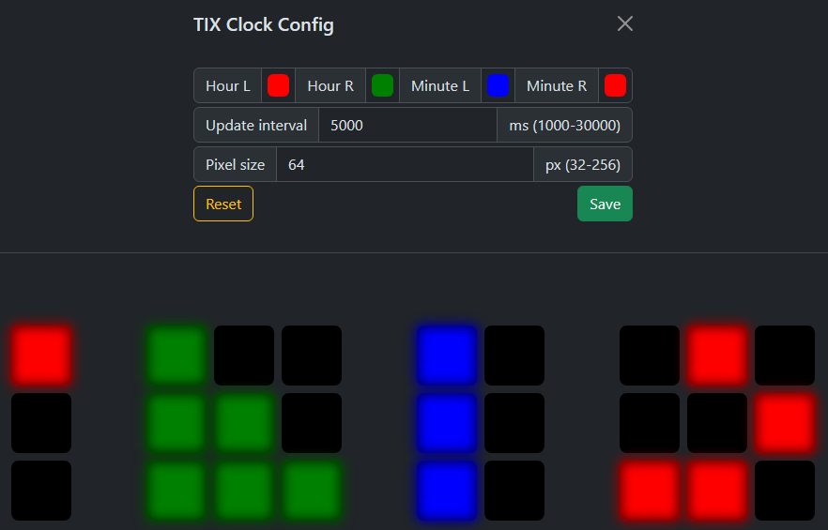
Task: Open the Minute R red color picker
Action: (615, 86)
